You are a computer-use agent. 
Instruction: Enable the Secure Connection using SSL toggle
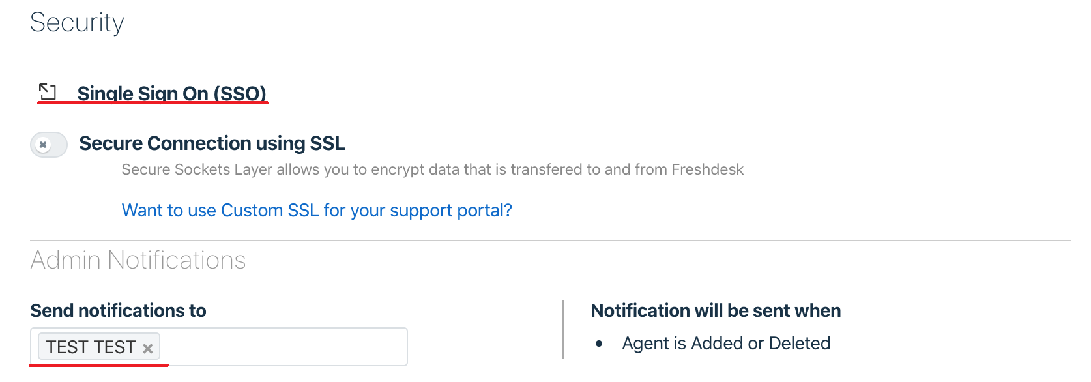coord(49,145)
